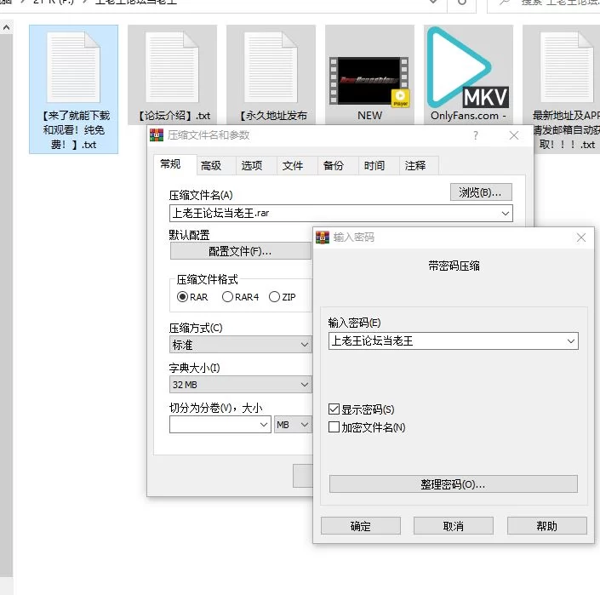
Task: Click 取消 in the password dialog
Action: click(454, 526)
